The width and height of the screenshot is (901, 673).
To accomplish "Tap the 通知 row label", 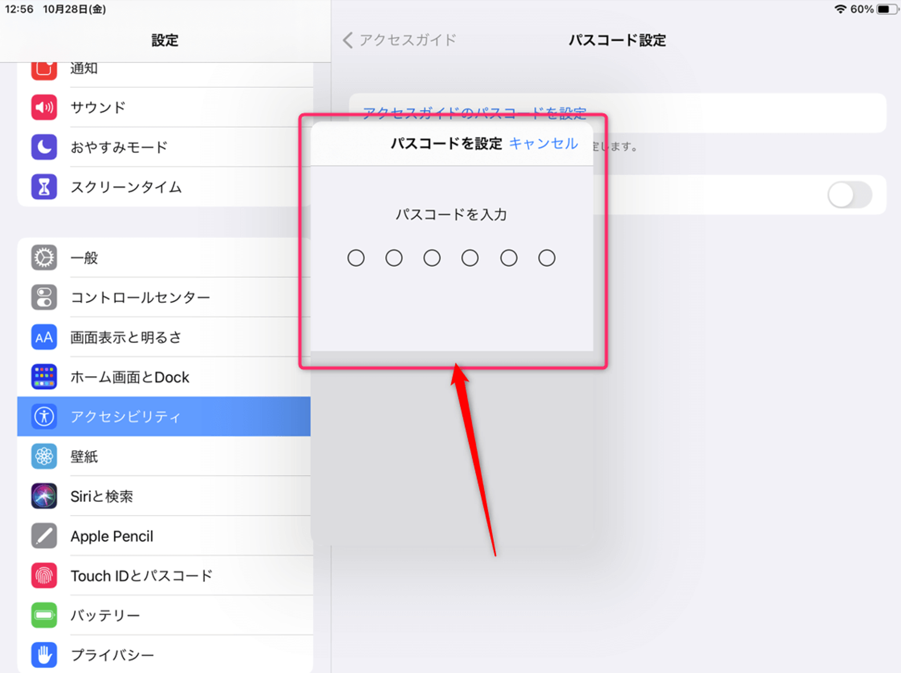I will [84, 69].
